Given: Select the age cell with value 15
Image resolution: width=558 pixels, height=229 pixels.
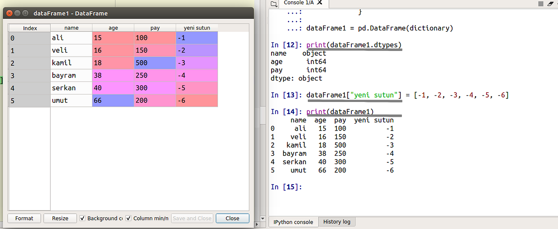Looking at the screenshot, I should tap(113, 38).
